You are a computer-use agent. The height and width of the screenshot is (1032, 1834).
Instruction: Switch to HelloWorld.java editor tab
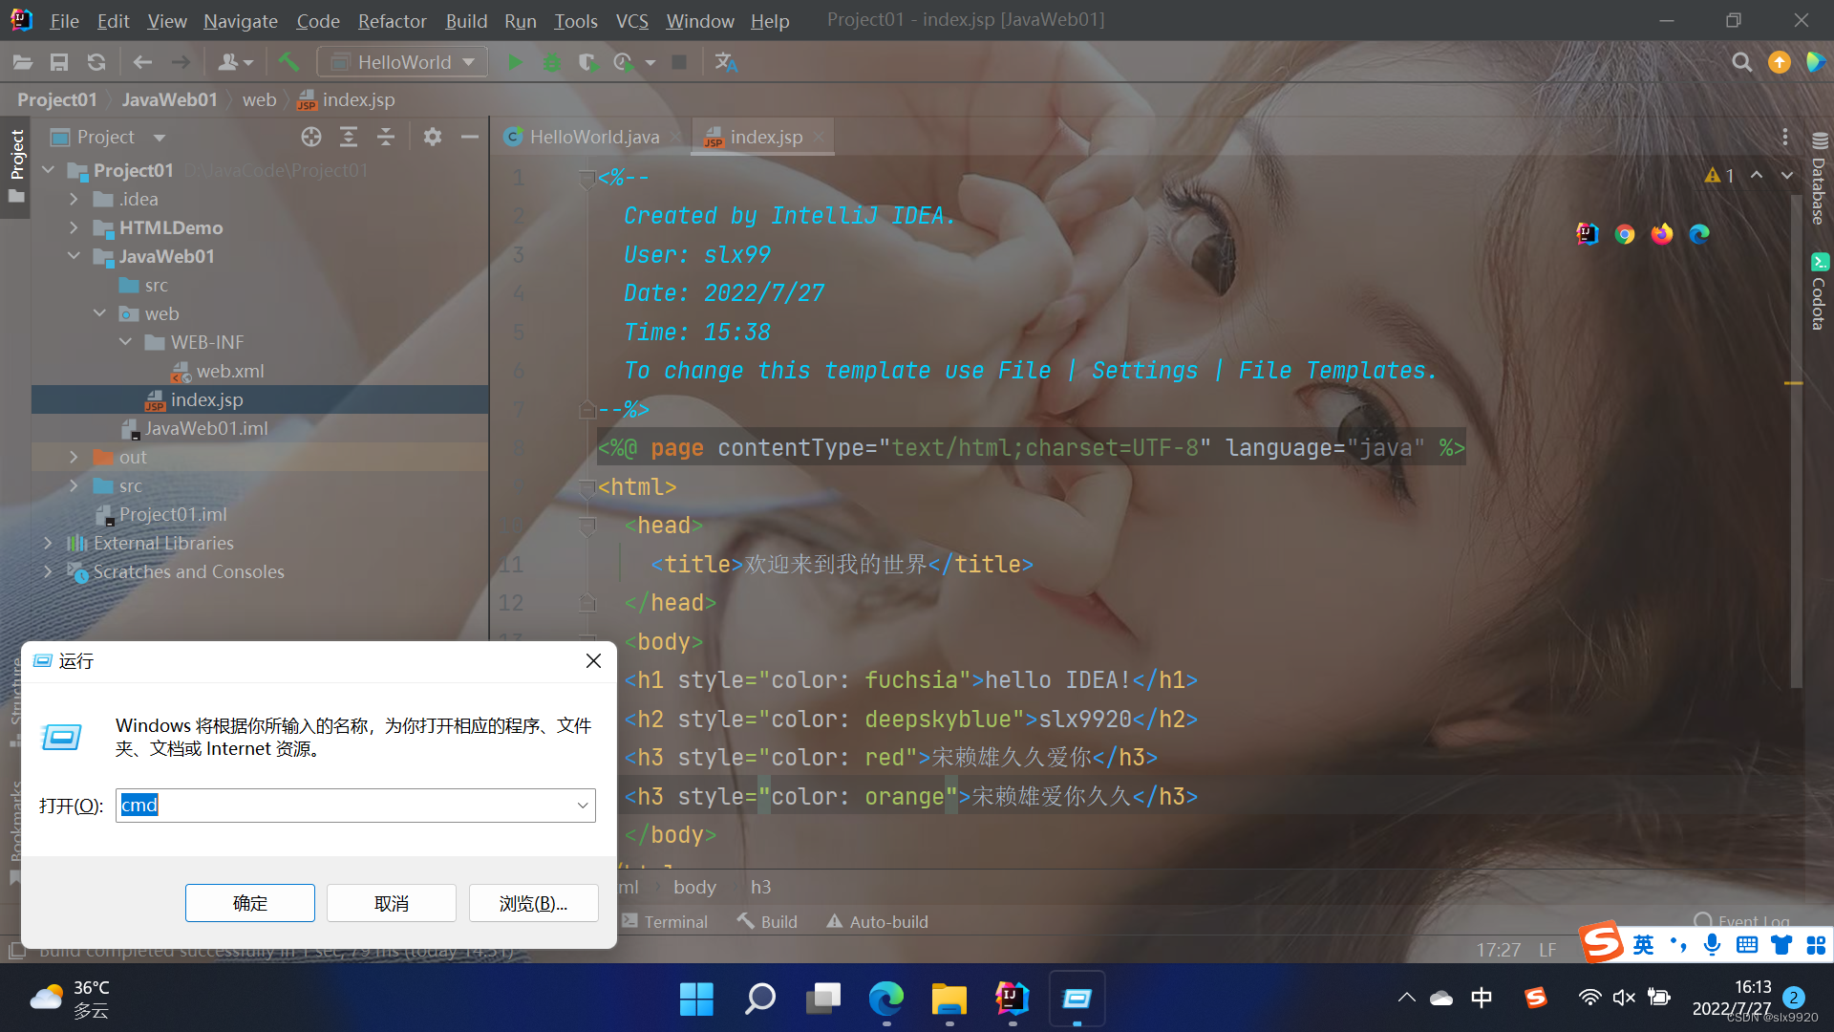point(594,137)
